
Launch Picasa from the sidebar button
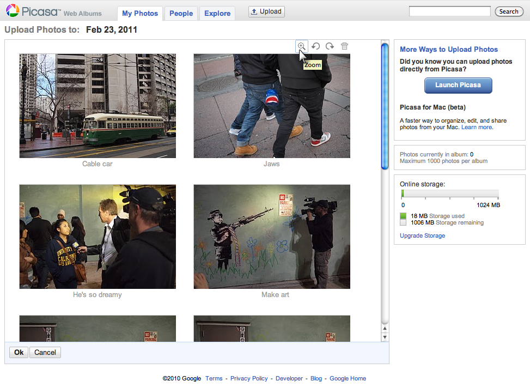tap(458, 85)
